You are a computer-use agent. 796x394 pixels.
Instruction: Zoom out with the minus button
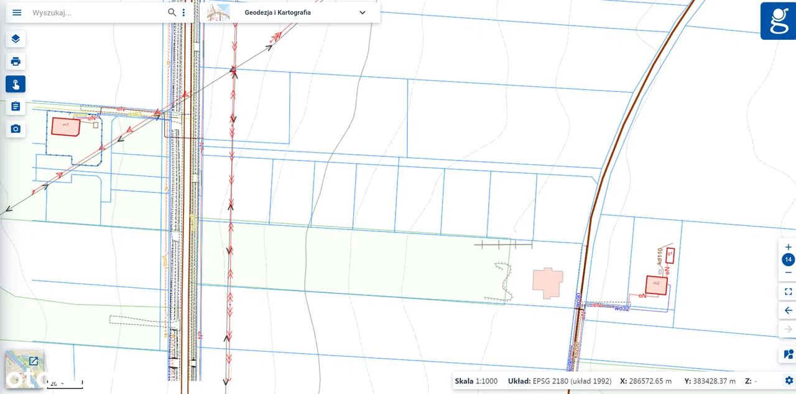(788, 272)
